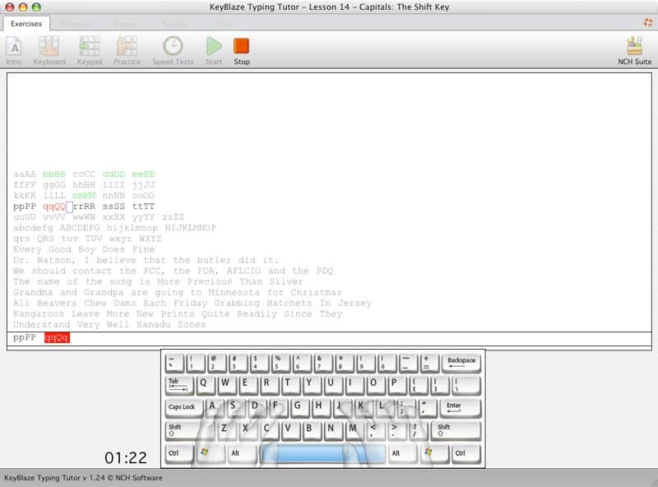Open the Keypad lessons icon
This screenshot has height=487, width=658.
click(90, 49)
